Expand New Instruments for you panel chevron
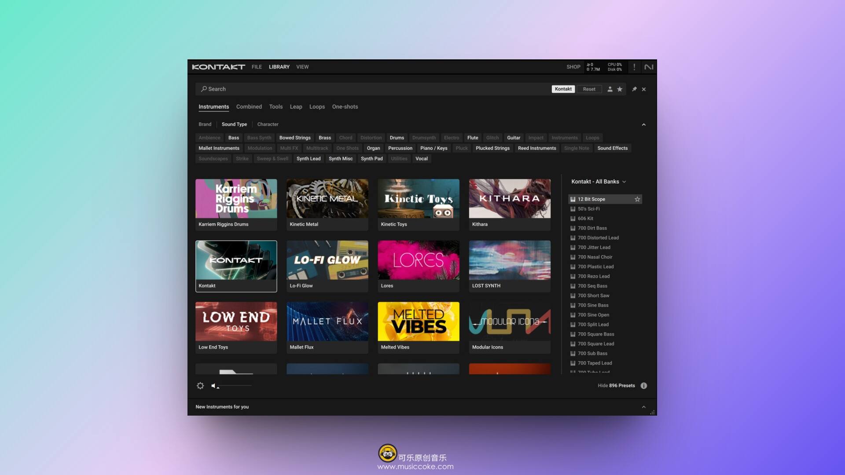The width and height of the screenshot is (845, 475). pyautogui.click(x=644, y=407)
